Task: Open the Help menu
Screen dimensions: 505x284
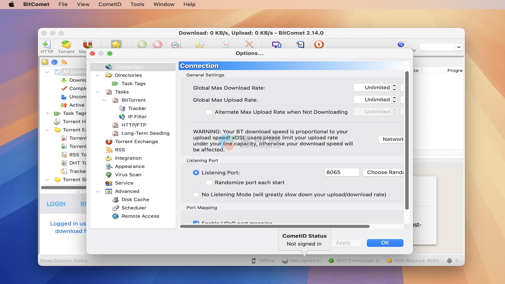Action: (x=189, y=4)
